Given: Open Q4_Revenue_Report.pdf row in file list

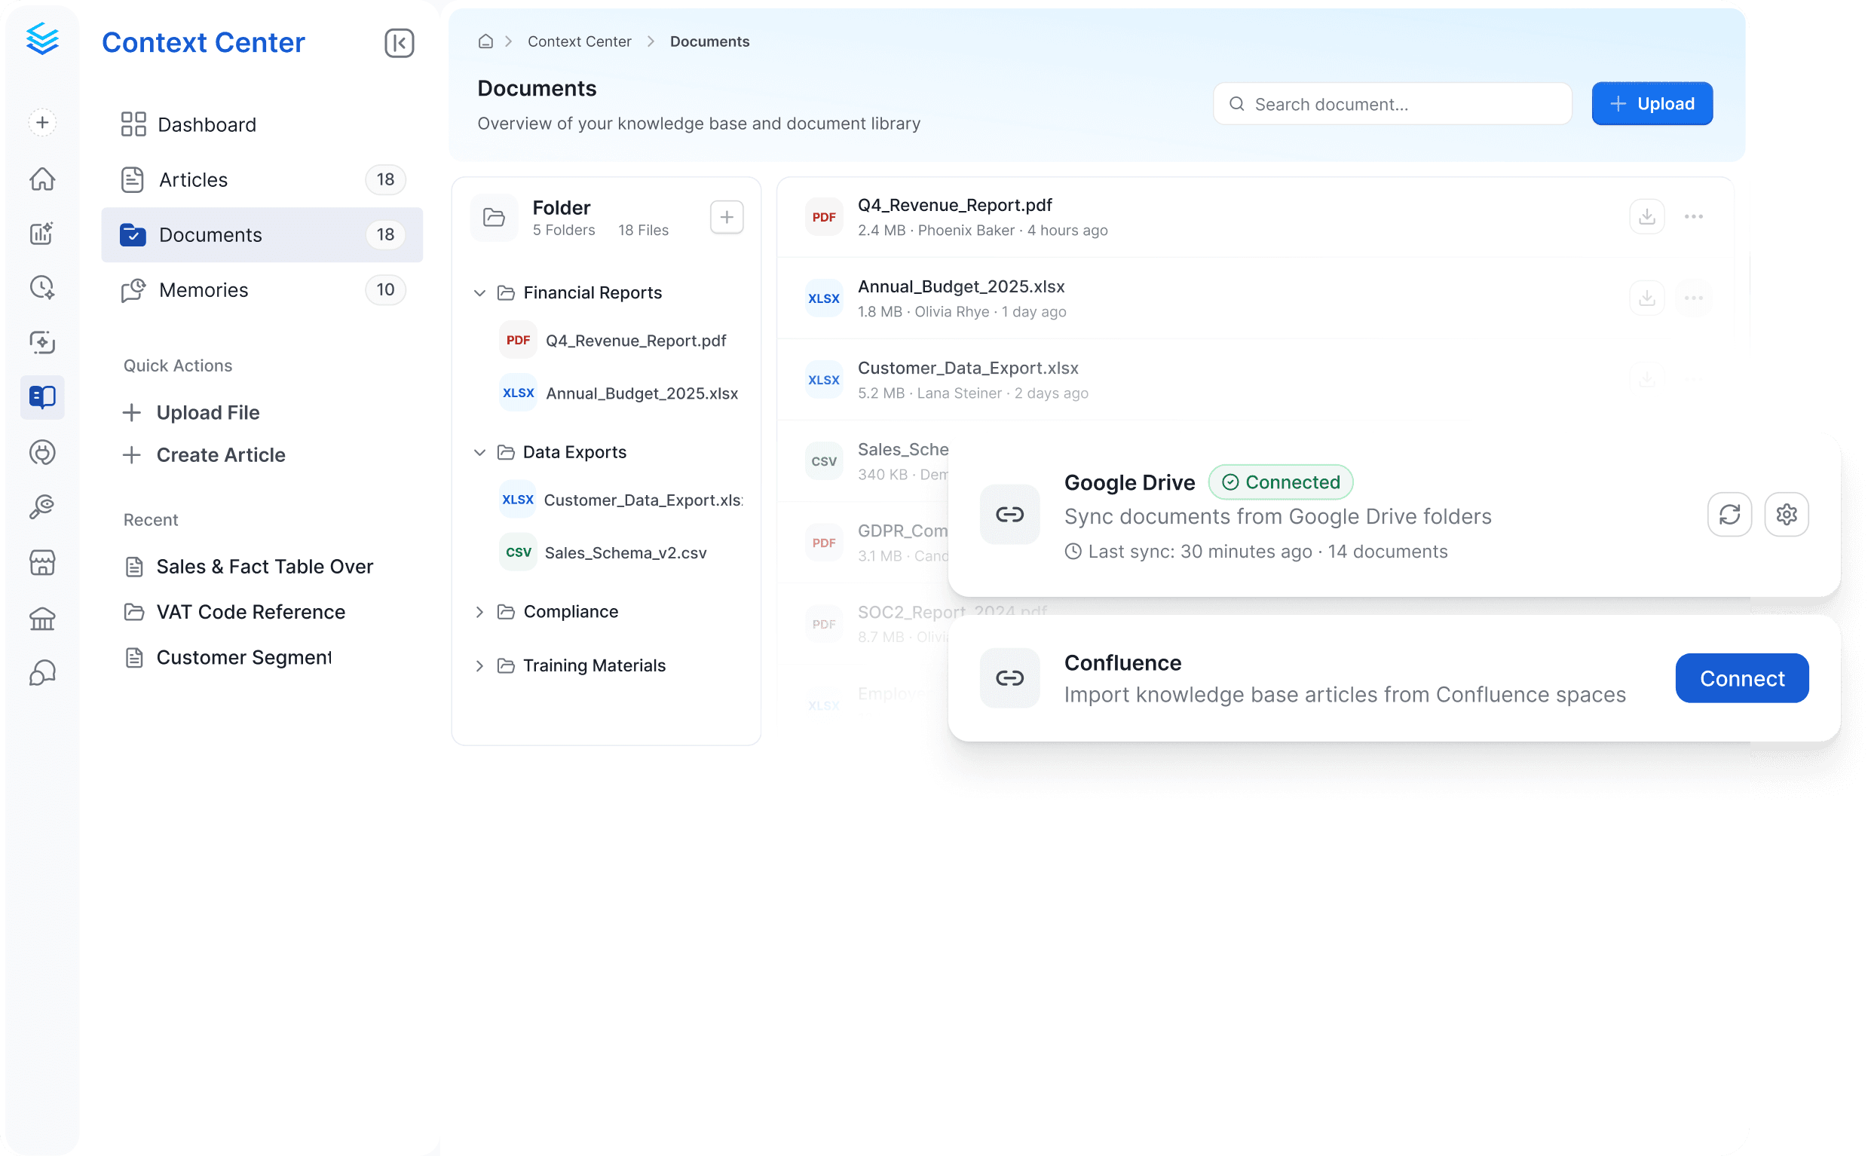Looking at the screenshot, I should [1254, 217].
